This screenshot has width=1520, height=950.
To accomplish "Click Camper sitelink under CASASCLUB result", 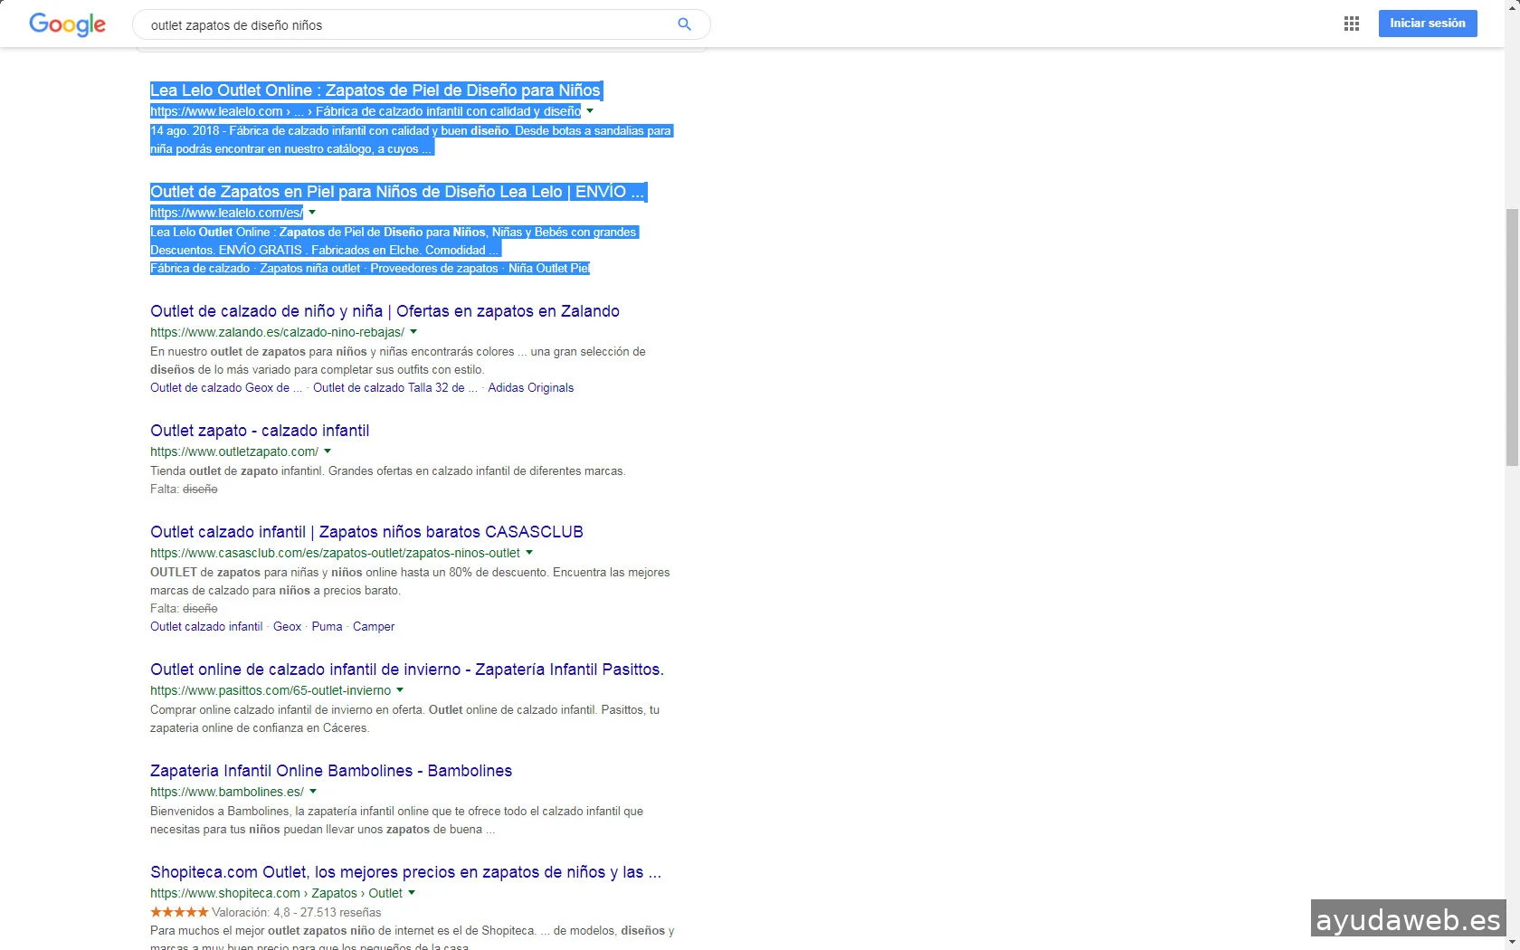I will [x=374, y=627].
